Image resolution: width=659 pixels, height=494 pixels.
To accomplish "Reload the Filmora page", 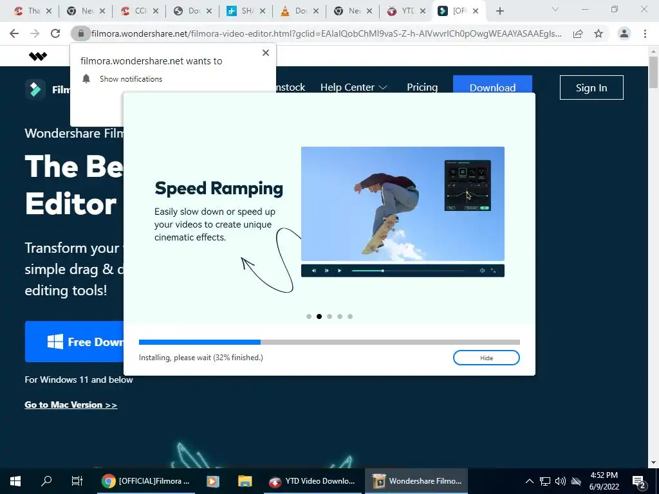I will (55, 33).
